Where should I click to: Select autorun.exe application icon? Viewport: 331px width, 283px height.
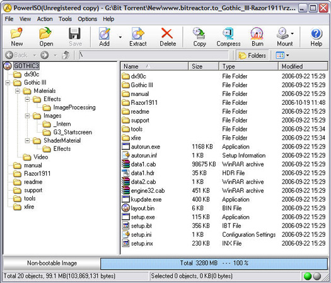pos(125,147)
